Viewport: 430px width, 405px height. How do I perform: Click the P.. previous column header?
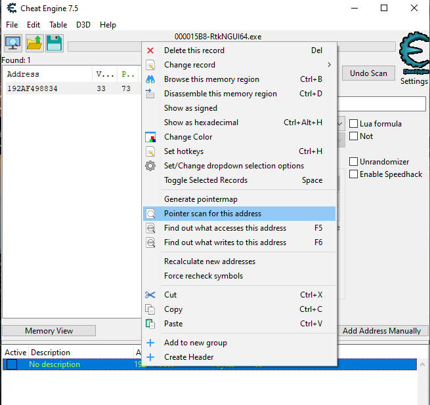[x=128, y=74]
